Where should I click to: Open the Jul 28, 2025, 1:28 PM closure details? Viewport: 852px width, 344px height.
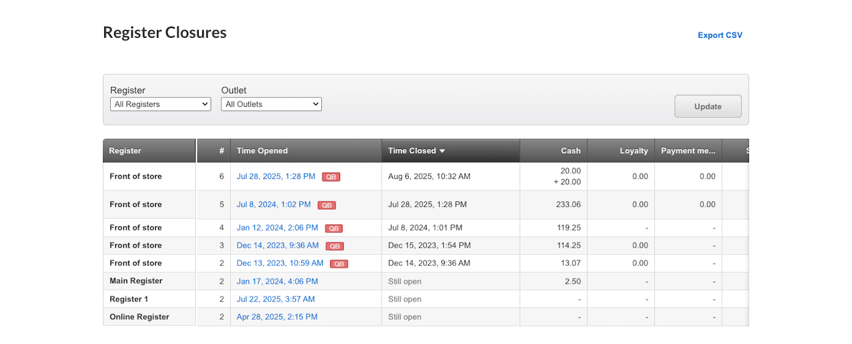[276, 176]
